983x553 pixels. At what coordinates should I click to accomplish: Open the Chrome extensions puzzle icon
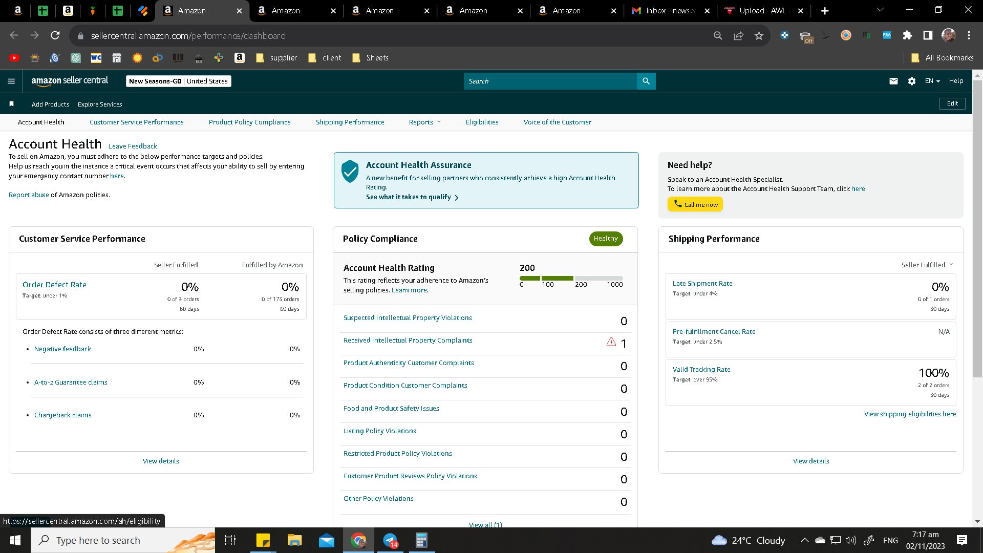pos(907,35)
